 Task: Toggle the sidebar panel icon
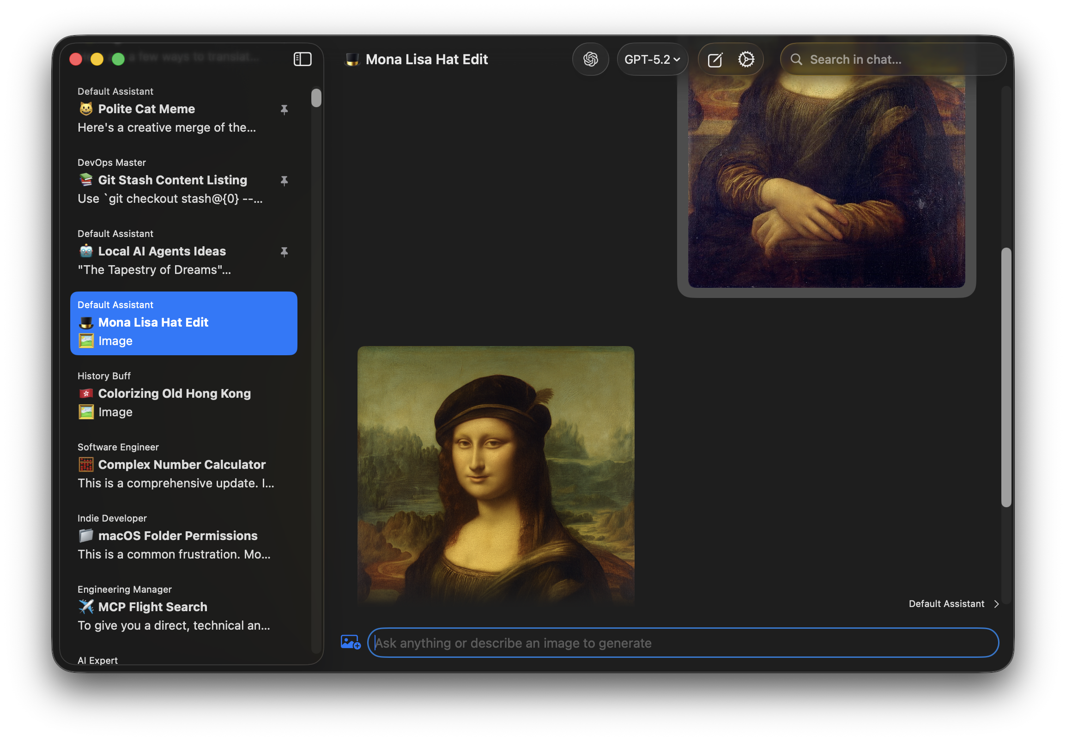coord(302,59)
